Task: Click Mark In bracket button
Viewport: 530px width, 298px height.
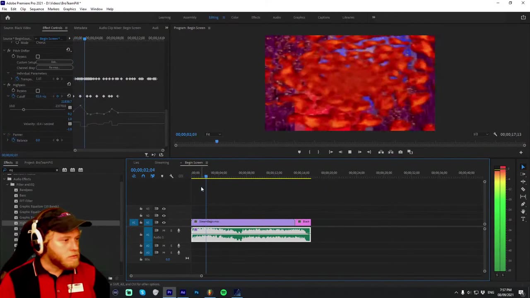Action: click(x=309, y=152)
